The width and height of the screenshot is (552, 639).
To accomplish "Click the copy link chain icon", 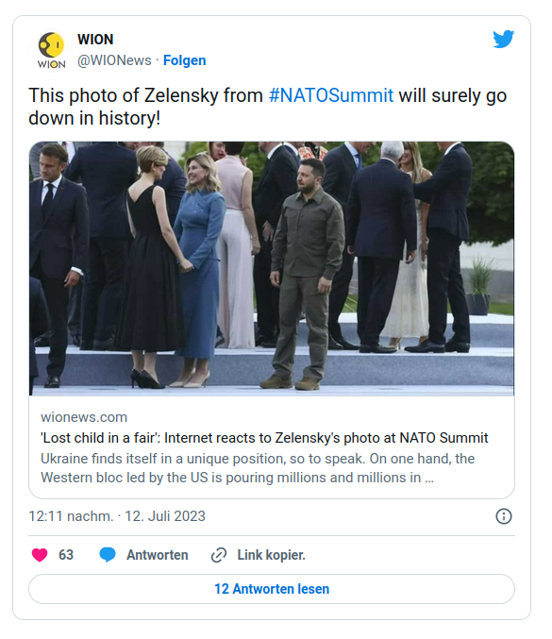I will pyautogui.click(x=219, y=555).
